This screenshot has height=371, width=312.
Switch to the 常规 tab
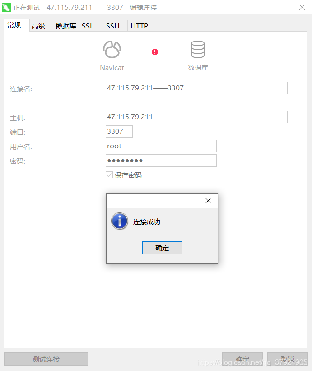(x=17, y=25)
